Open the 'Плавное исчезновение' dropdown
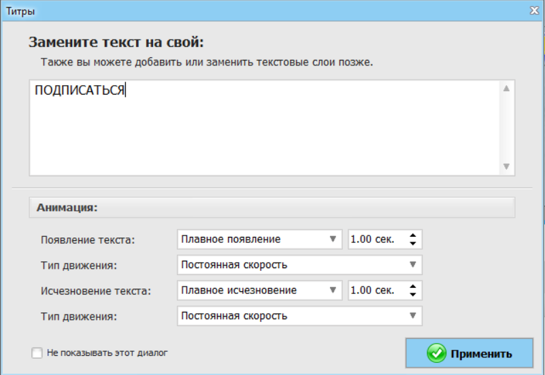Image resolution: width=545 pixels, height=375 pixels. (260, 290)
